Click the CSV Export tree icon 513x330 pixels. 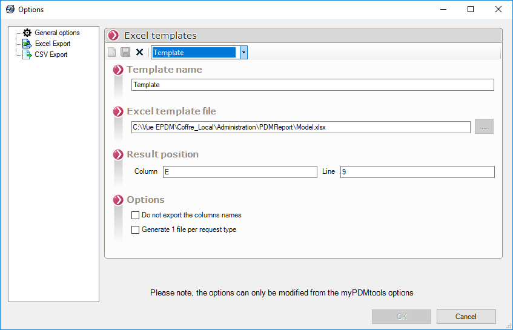tap(27, 54)
